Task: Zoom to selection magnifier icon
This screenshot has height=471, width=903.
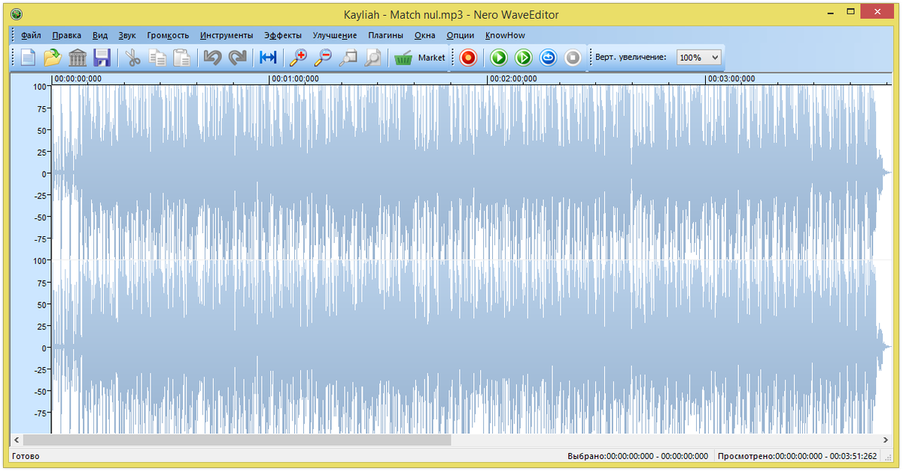Action: [x=348, y=57]
